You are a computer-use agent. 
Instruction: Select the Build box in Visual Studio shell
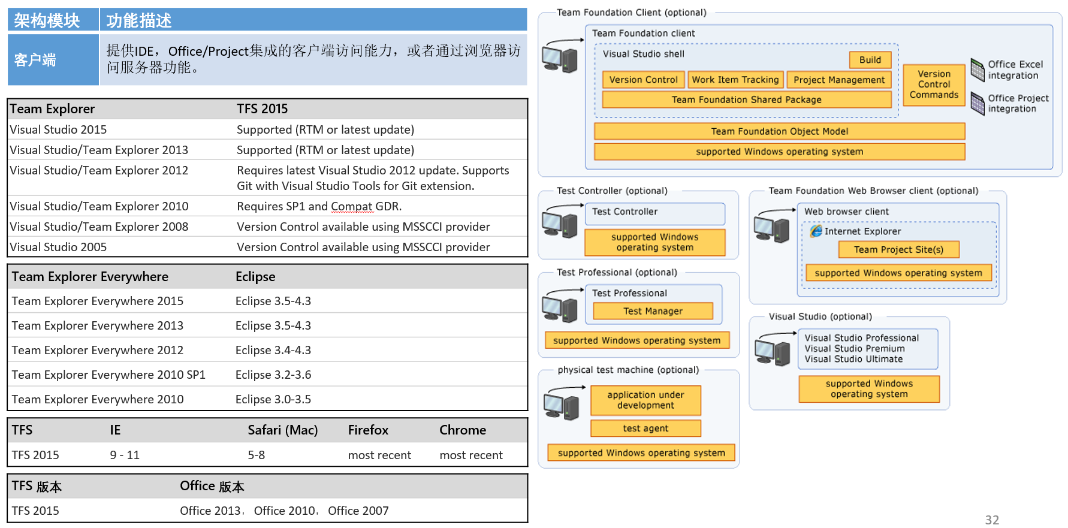870,60
